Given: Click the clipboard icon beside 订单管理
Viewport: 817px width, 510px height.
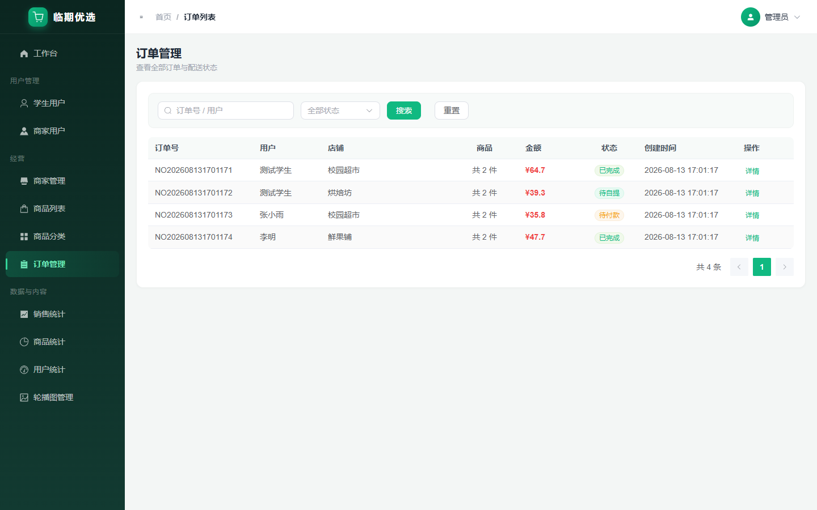Looking at the screenshot, I should (24, 264).
